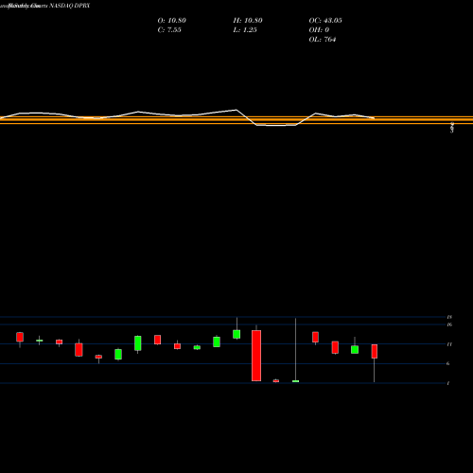
Task: Click the 'OL: 764' value
Action: click(x=323, y=40)
